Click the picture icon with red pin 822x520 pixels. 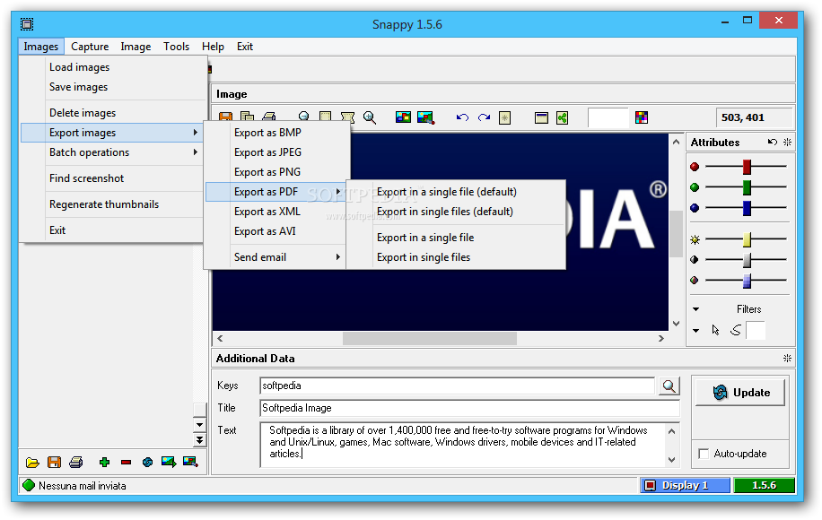tap(425, 117)
